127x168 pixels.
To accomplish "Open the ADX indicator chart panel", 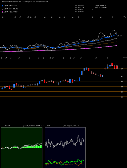I will (65, 148).
